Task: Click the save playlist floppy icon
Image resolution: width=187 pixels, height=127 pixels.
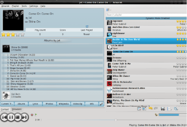Action: (163, 109)
